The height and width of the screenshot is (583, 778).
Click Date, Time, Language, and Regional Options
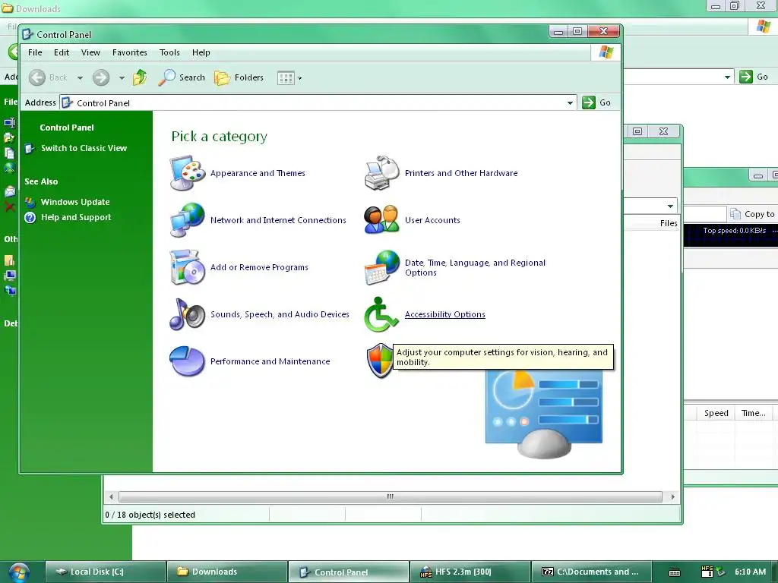(475, 268)
